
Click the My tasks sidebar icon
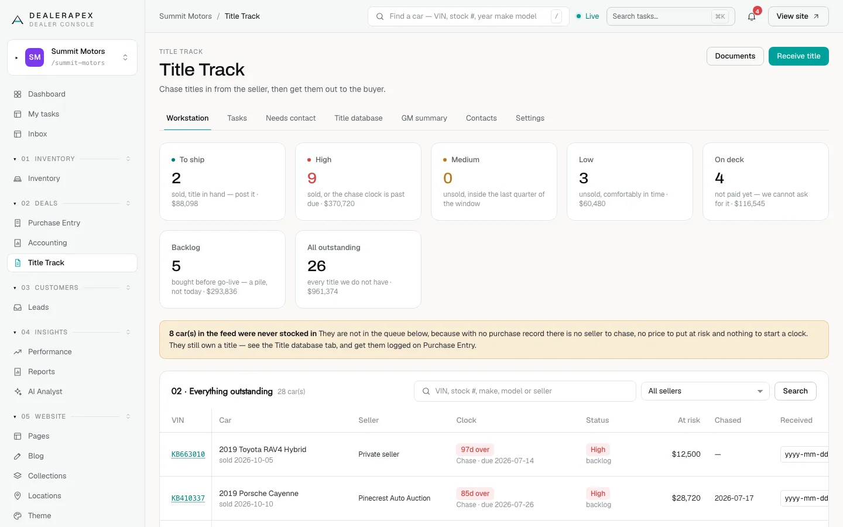[x=18, y=114]
